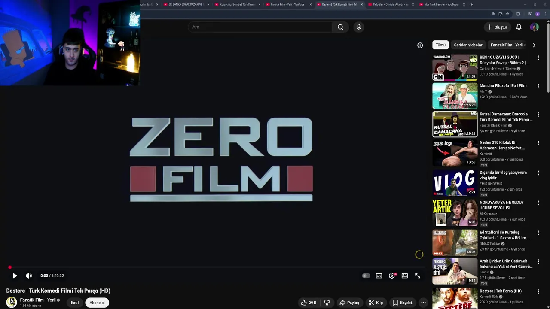Open options for Destere Tek Parça suggestion
550x309 pixels.
click(538, 291)
